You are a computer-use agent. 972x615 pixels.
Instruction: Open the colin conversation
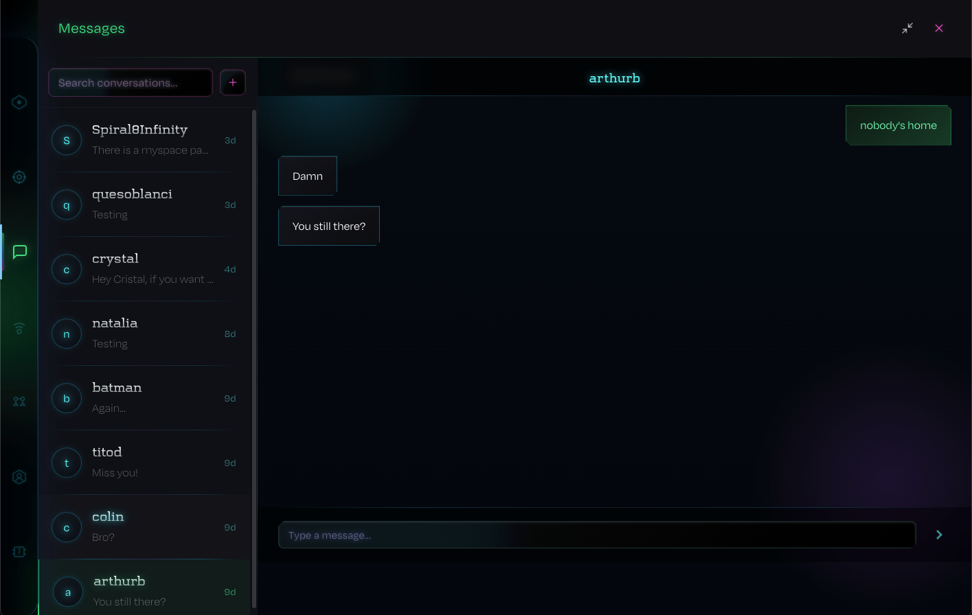coord(146,527)
